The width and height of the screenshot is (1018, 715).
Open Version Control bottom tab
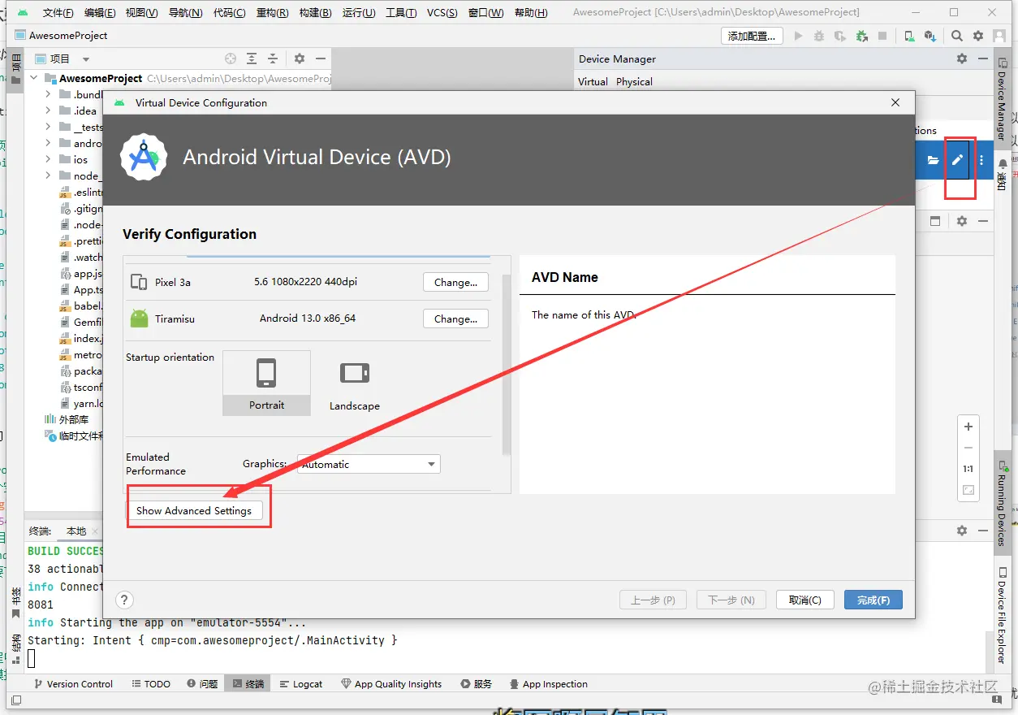click(72, 684)
